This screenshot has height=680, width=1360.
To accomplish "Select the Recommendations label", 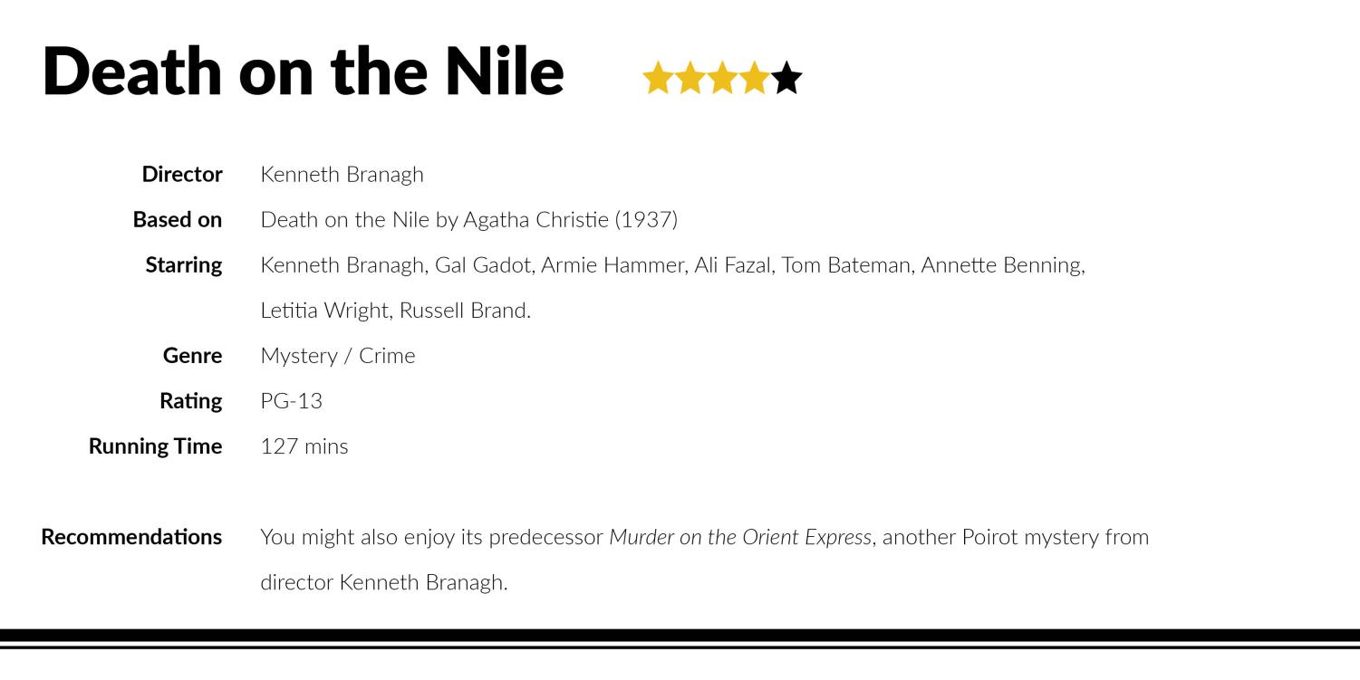I will tap(131, 536).
